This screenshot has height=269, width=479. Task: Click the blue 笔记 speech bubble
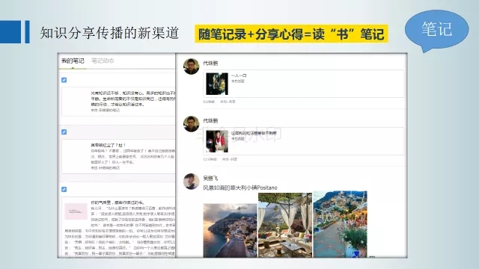437,30
